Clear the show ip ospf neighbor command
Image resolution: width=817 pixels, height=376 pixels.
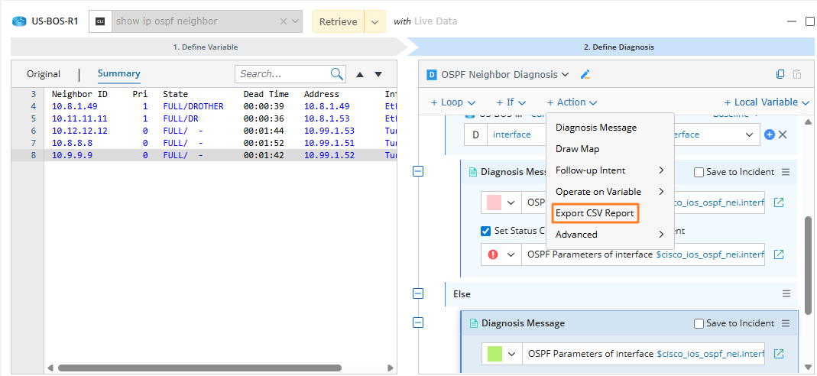coord(284,21)
